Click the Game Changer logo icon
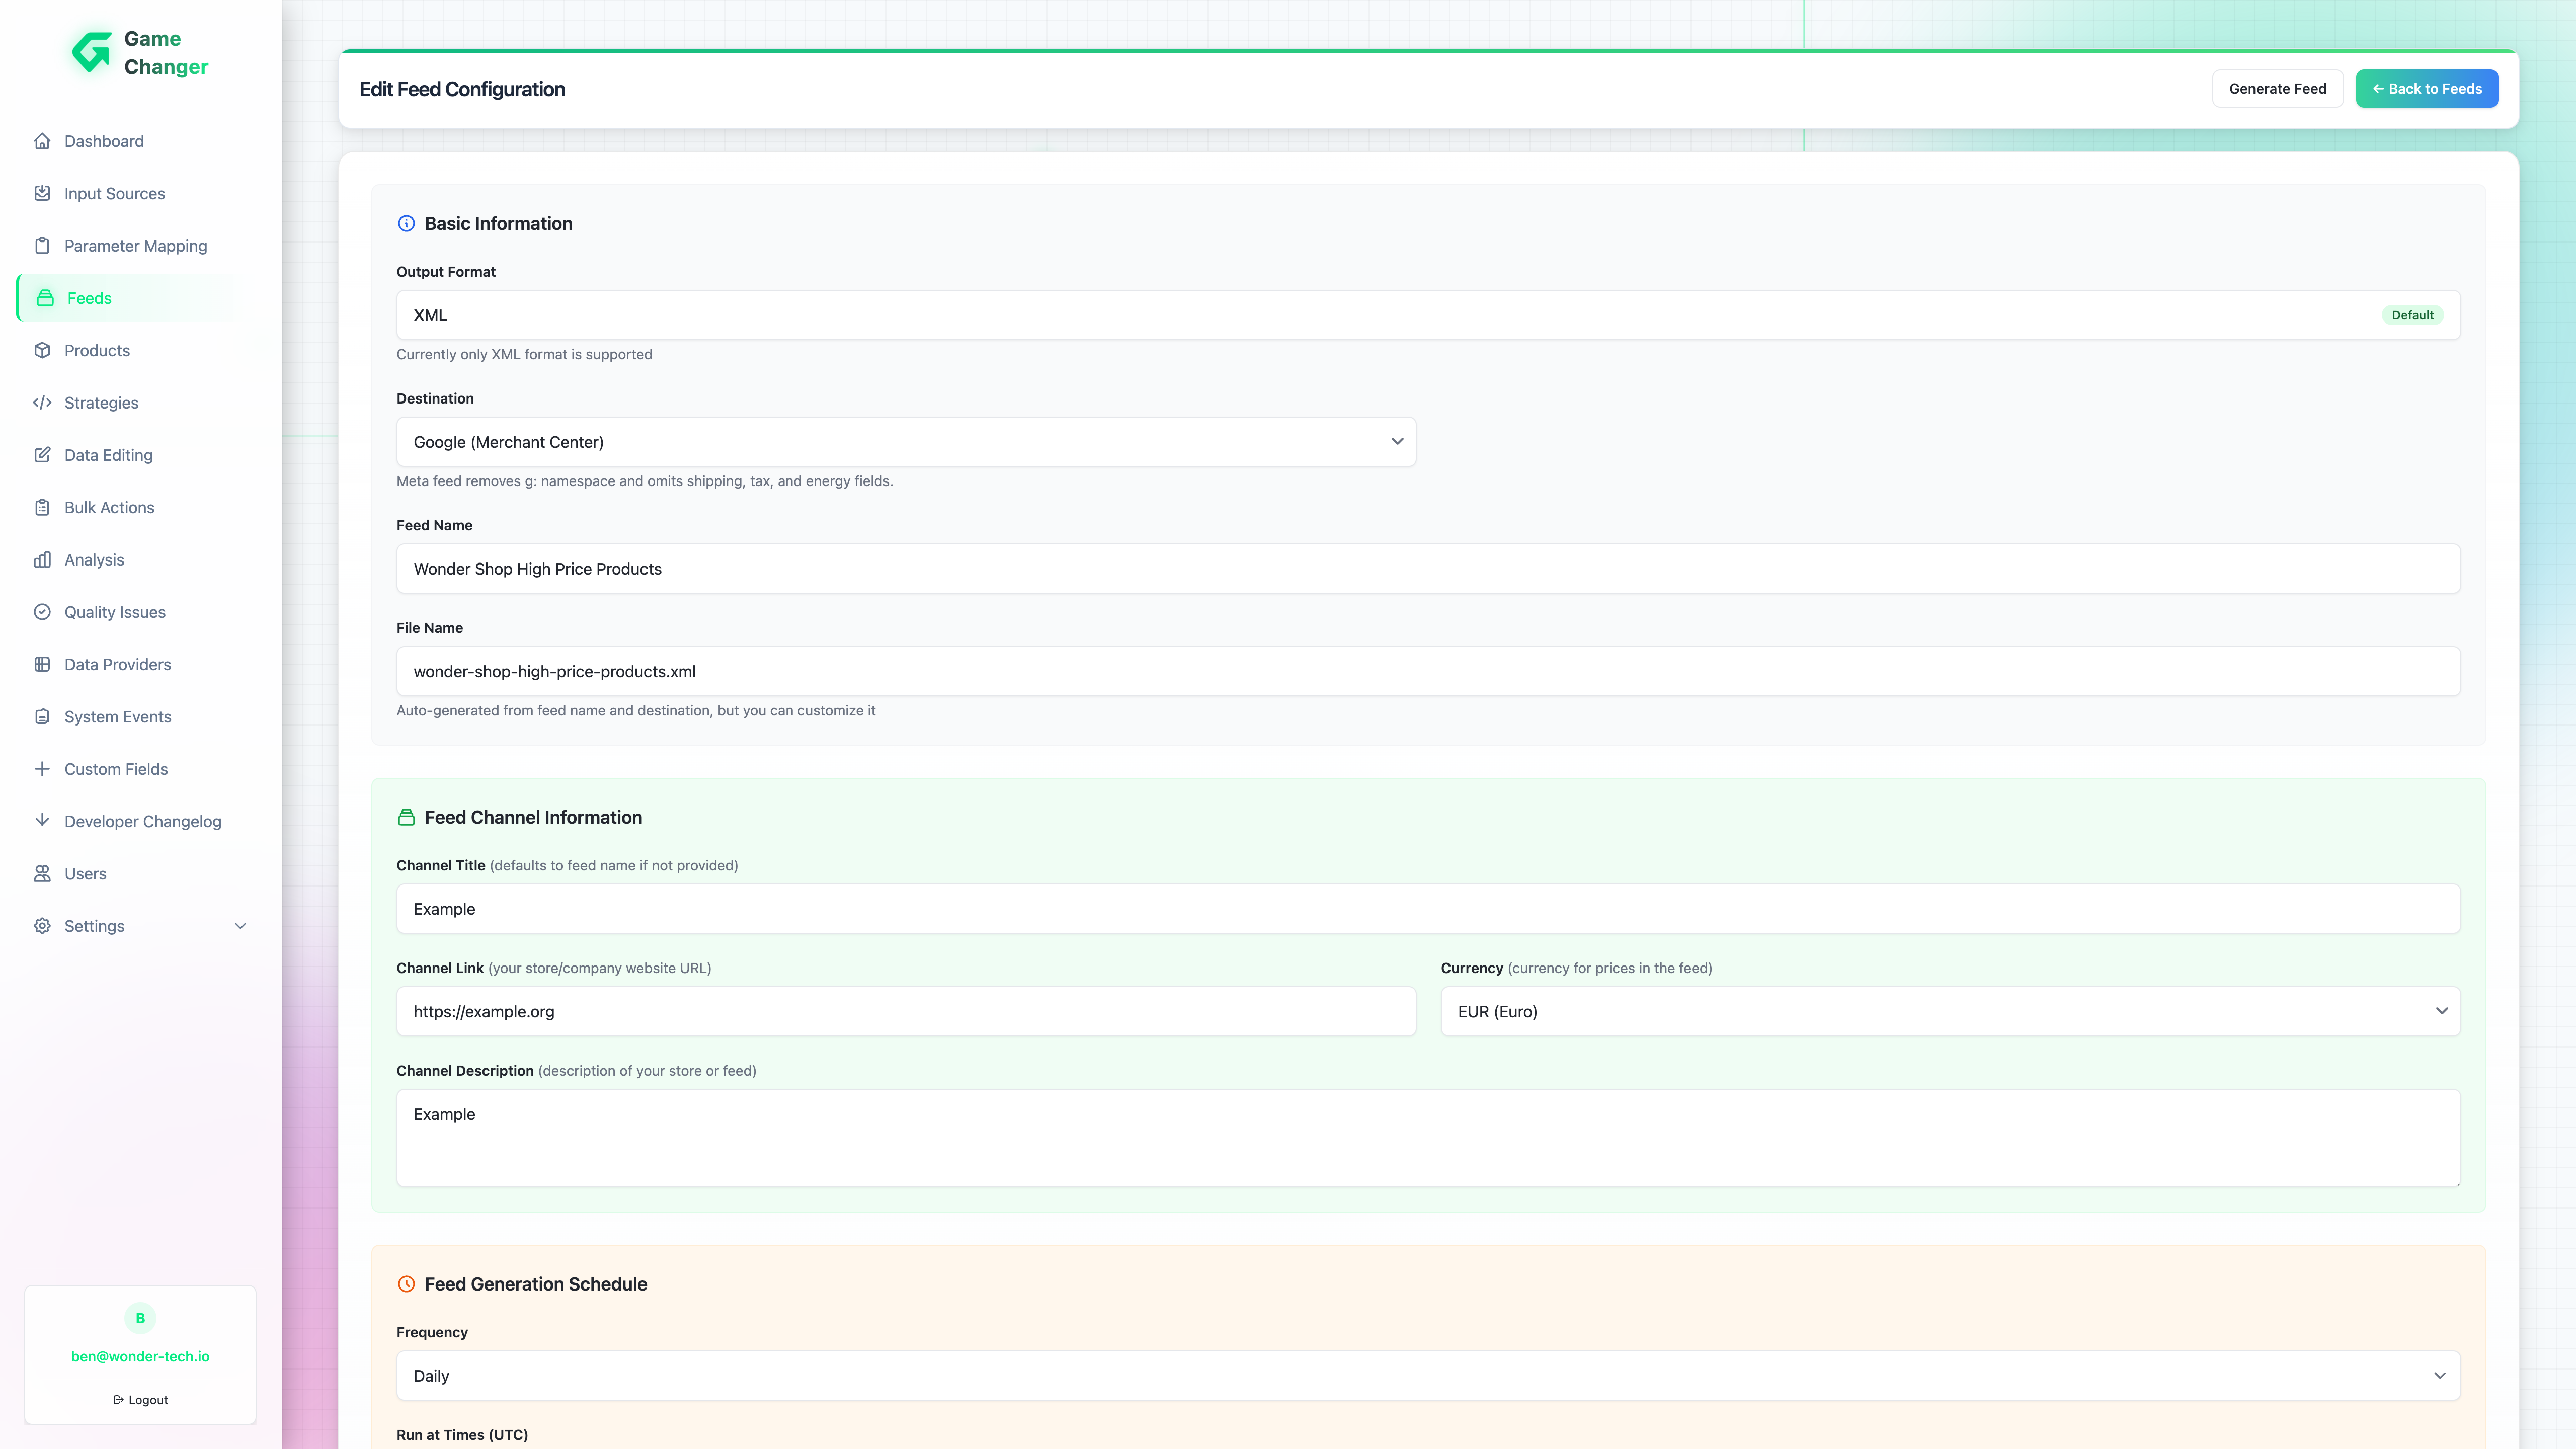Image resolution: width=2576 pixels, height=1449 pixels. tap(92, 52)
